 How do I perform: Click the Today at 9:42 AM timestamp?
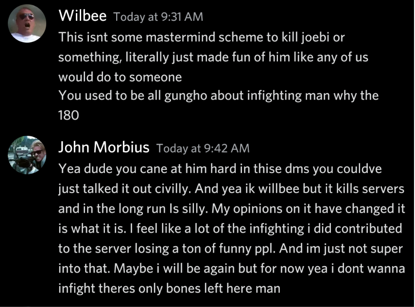click(203, 148)
